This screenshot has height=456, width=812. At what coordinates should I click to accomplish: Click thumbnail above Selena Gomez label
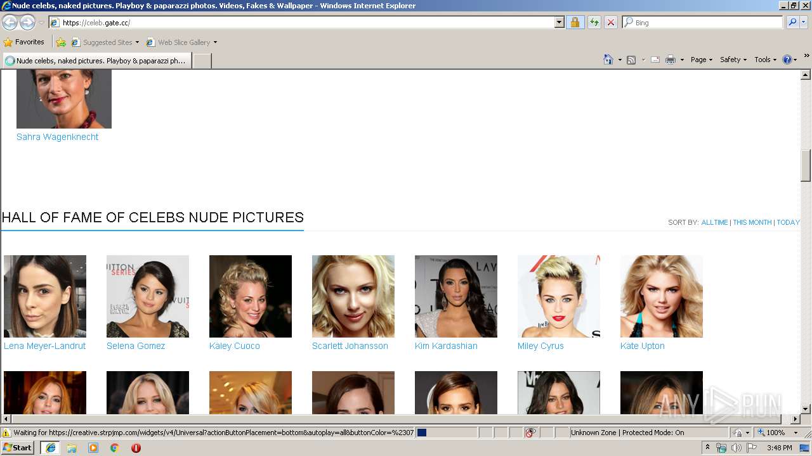point(148,296)
